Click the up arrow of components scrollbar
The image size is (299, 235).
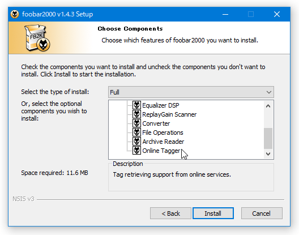pos(268,106)
